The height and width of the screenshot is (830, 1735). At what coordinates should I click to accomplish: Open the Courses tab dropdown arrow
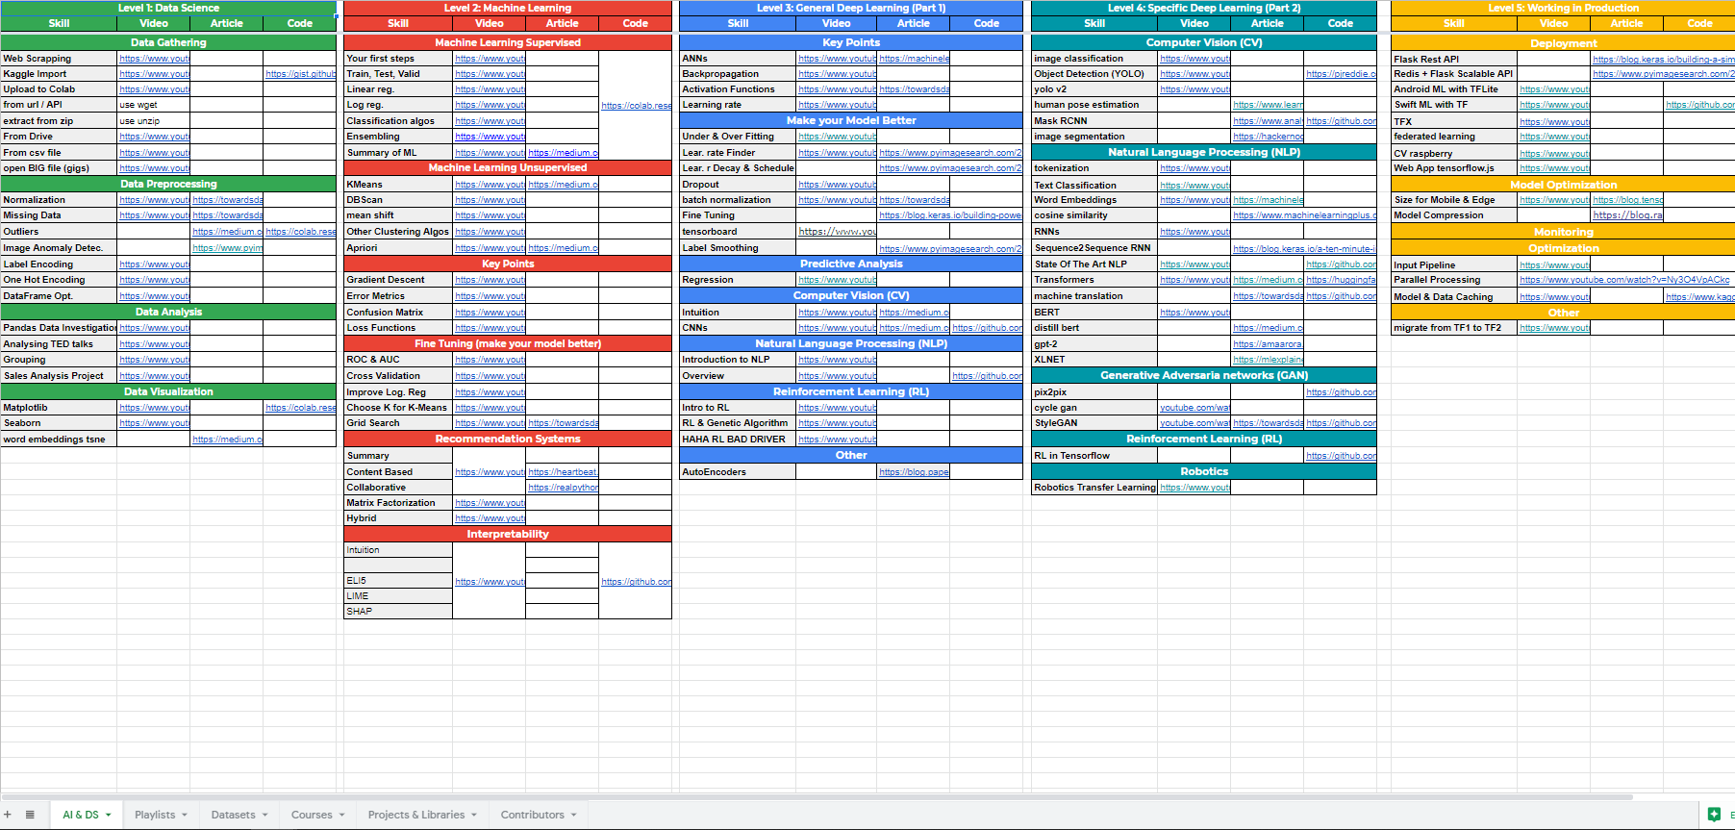(341, 815)
